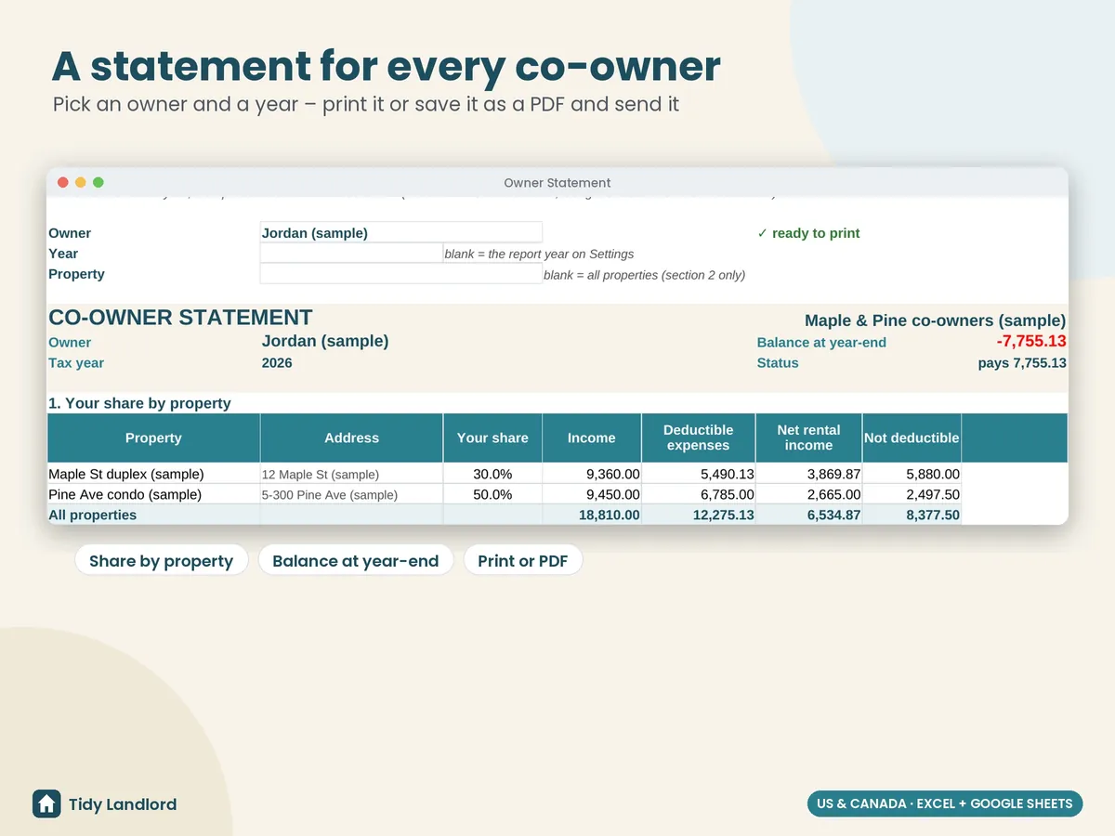Click the 2,497.50 not deductible cell

912,494
